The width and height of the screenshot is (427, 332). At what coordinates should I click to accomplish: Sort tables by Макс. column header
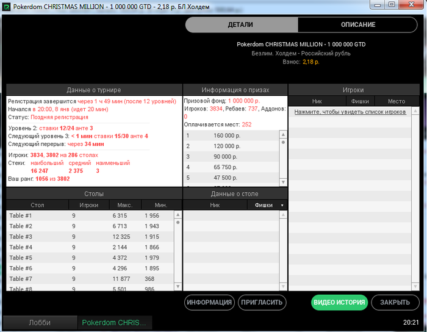point(125,205)
